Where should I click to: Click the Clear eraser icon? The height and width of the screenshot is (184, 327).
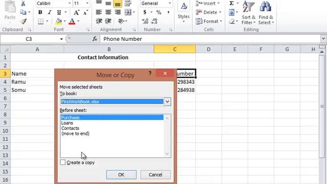click(x=231, y=21)
